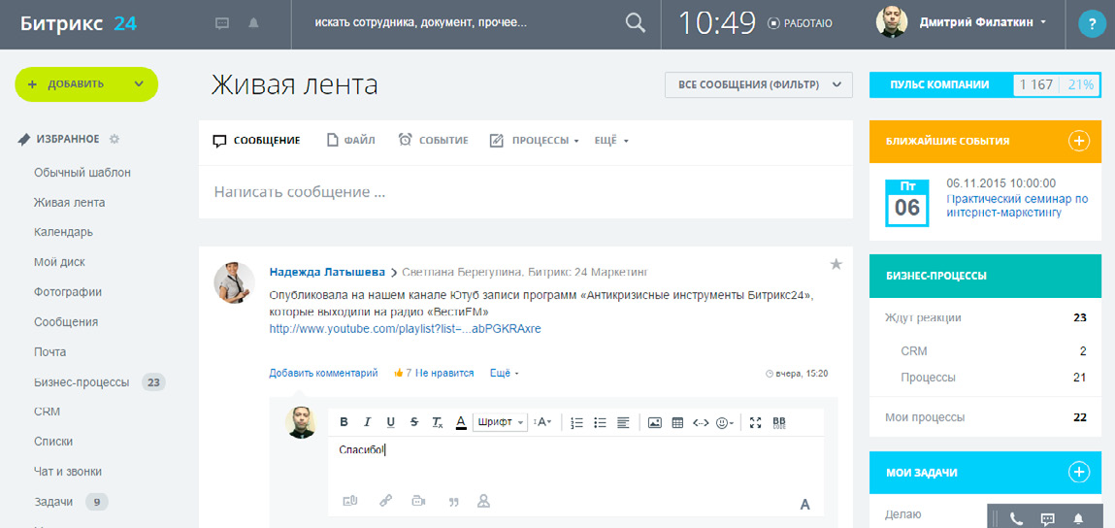Image resolution: width=1115 pixels, height=528 pixels.
Task: Open font size dropdown in editor
Action: 542,422
